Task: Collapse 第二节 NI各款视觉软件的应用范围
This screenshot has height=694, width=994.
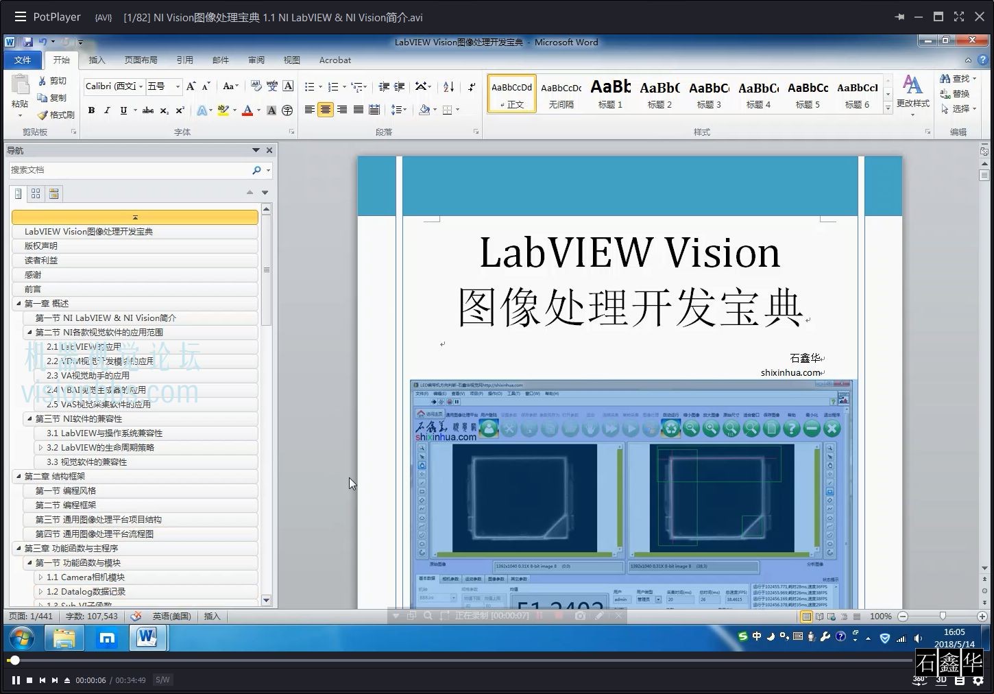Action: [x=30, y=332]
